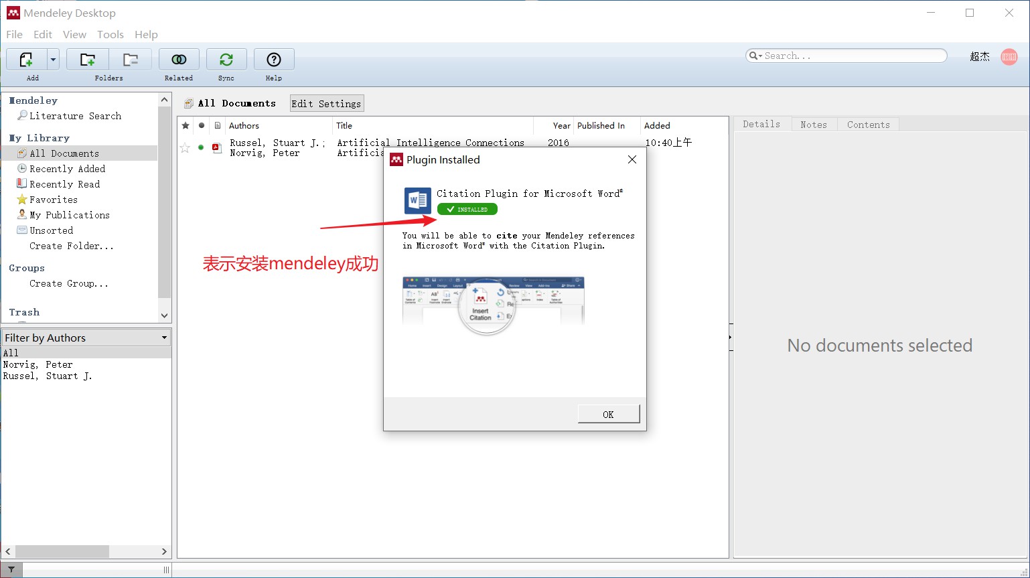Open the Add button dropdown arrow
Screen dimensions: 1030x578
(53, 60)
